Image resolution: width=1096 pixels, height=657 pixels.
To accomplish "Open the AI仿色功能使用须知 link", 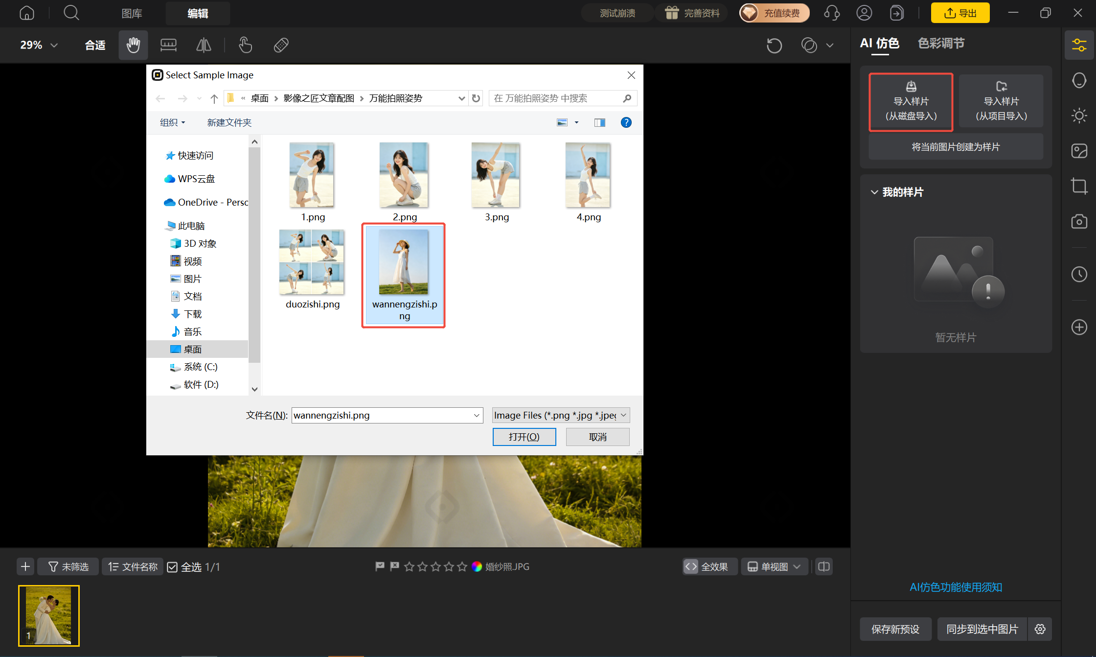I will pyautogui.click(x=956, y=587).
